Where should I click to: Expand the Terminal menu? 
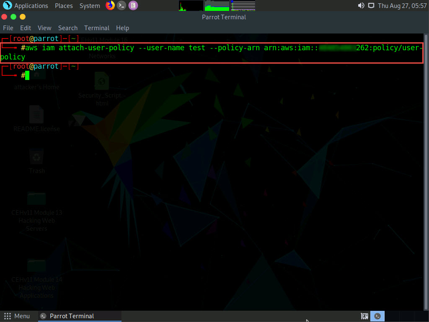point(97,28)
